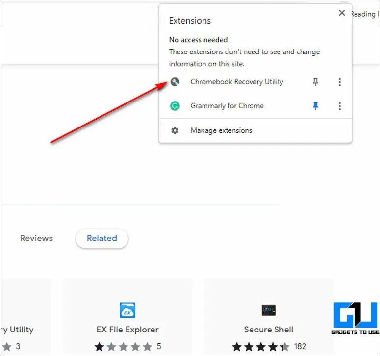Close the Extensions popup

pyautogui.click(x=342, y=13)
